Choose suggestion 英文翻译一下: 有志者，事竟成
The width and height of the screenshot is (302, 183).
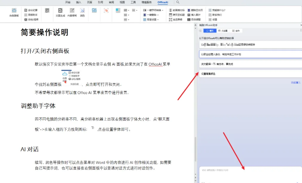point(250,64)
